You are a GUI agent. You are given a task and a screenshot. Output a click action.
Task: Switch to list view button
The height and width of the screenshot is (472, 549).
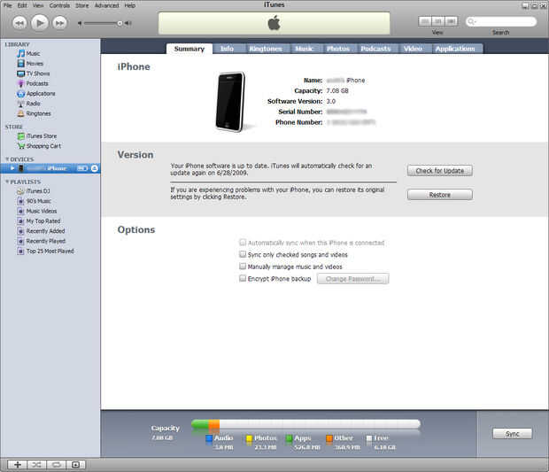425,22
